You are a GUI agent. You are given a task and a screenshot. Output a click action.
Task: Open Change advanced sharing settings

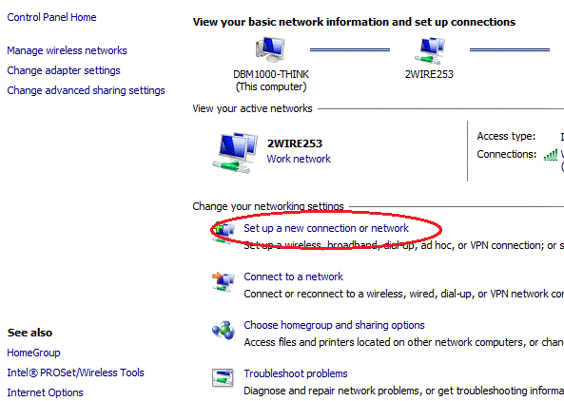point(86,90)
